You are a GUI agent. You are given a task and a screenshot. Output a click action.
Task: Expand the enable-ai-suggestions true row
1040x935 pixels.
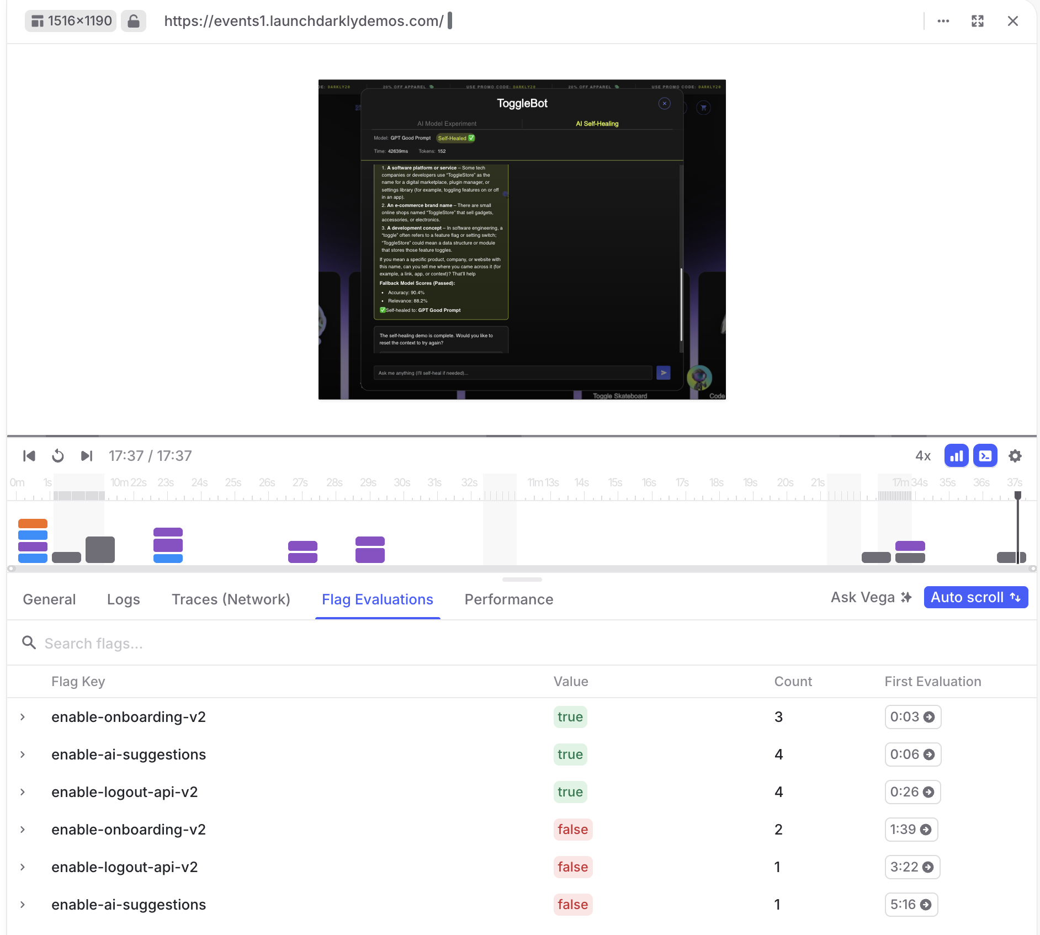coord(23,755)
